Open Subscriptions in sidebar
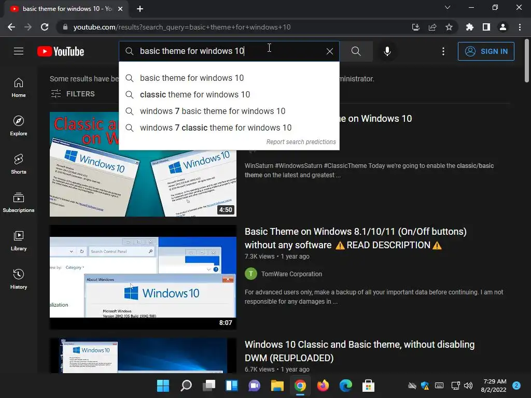This screenshot has height=398, width=531. coord(19,203)
